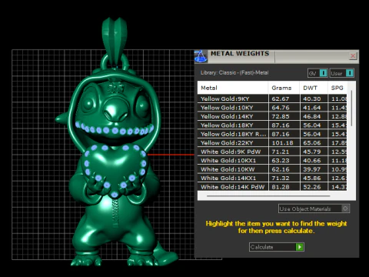This screenshot has width=369, height=277.
Task: Click the Metal Weights wizard hat icon
Action: pos(201,56)
